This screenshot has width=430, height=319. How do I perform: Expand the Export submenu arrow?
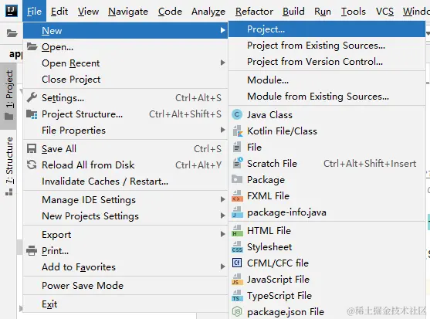click(x=222, y=234)
